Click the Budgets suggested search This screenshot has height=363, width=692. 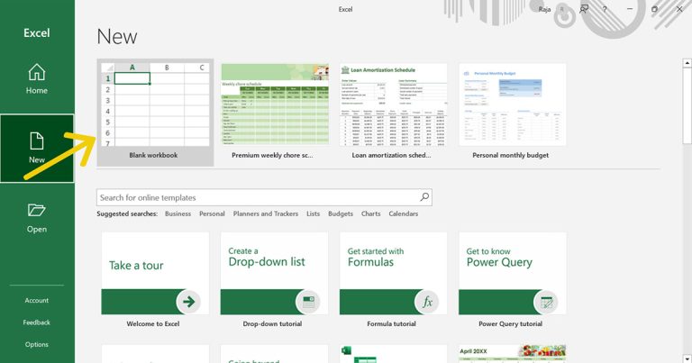tap(341, 214)
